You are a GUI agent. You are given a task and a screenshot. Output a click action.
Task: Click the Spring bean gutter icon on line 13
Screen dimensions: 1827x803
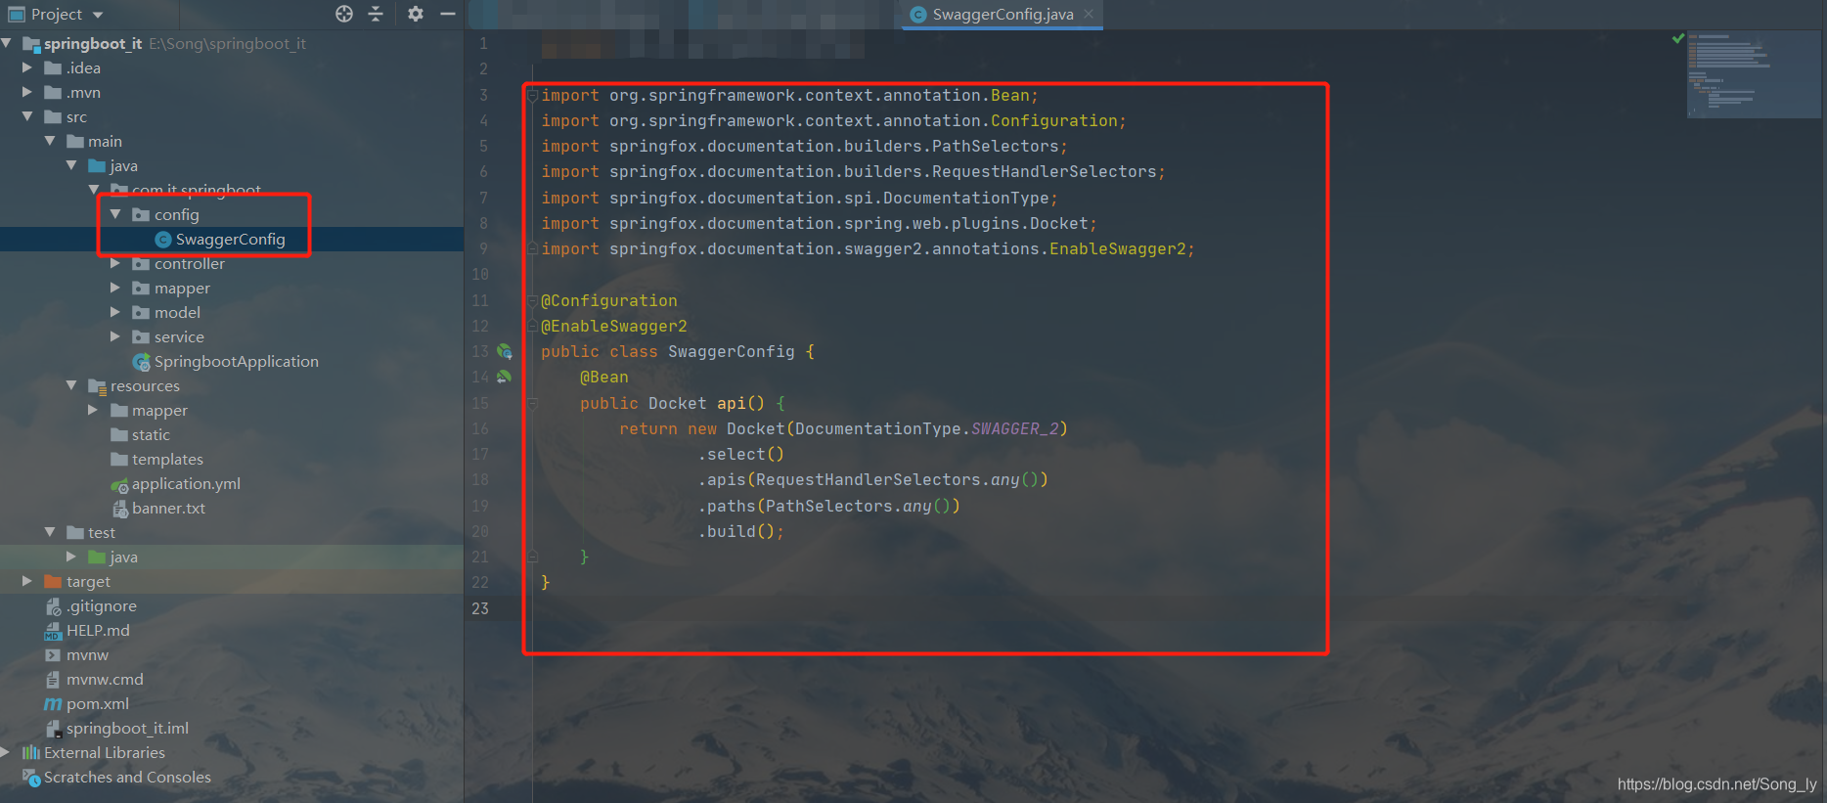coord(505,351)
